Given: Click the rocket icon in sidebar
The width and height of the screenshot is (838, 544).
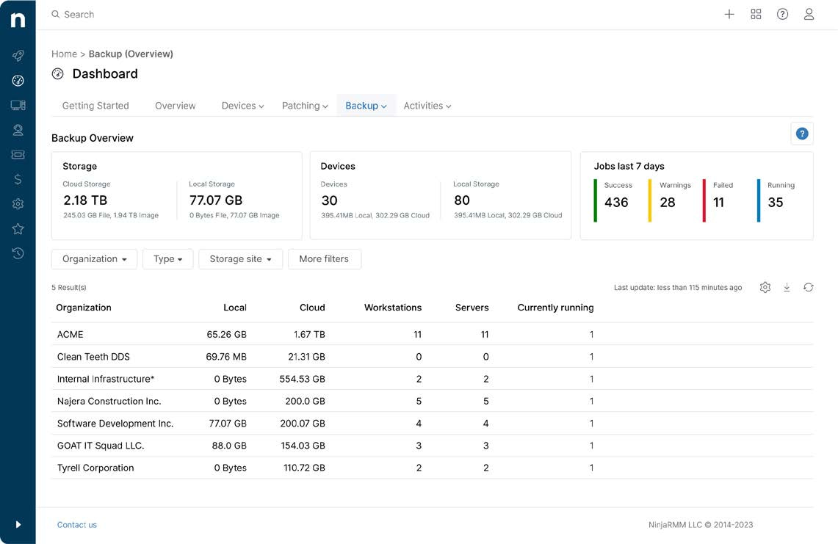Looking at the screenshot, I should (18, 56).
